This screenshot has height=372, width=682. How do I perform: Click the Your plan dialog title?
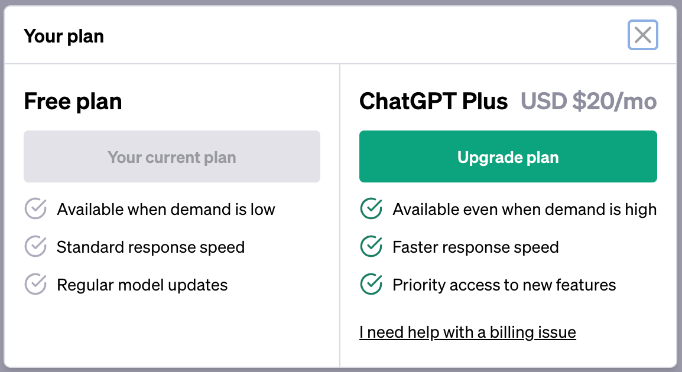click(64, 37)
